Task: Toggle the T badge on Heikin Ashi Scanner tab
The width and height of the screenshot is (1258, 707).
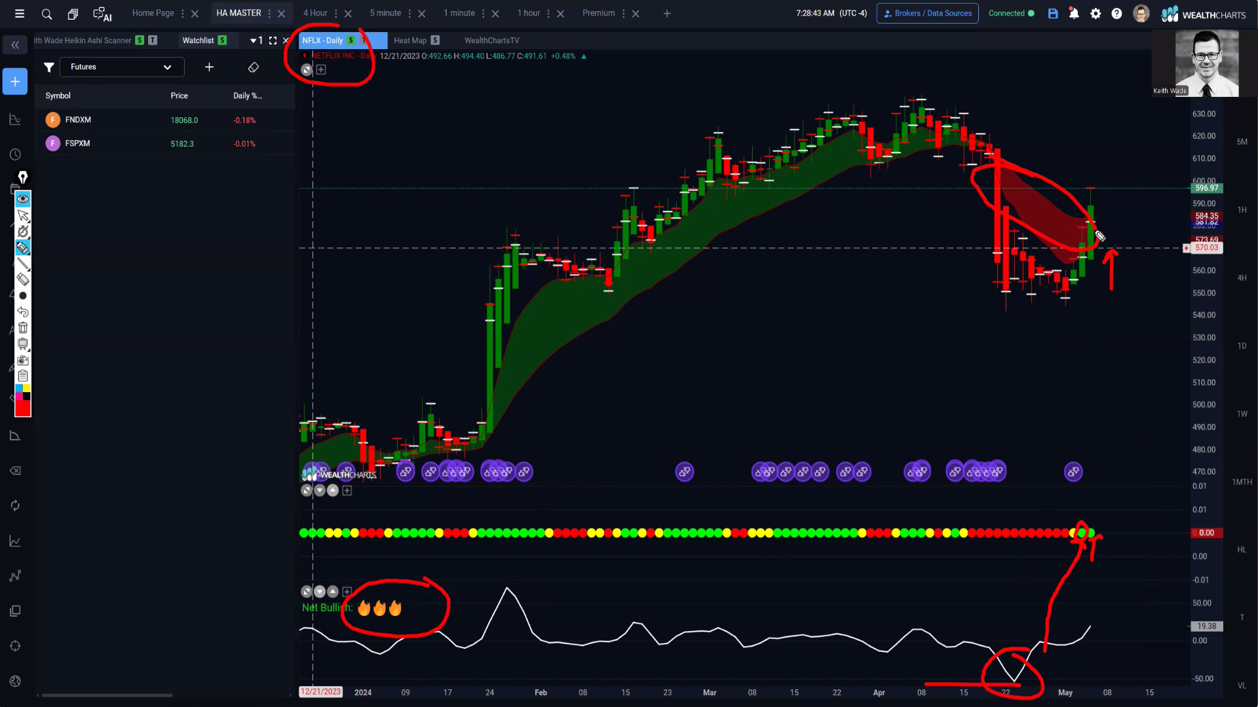Action: [153, 41]
